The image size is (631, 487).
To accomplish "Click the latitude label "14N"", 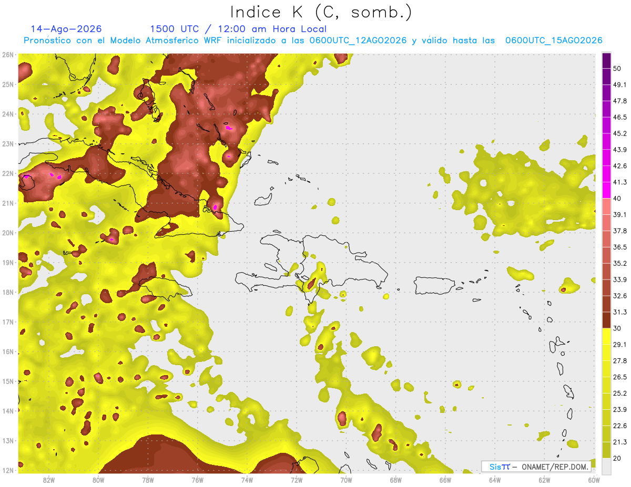I will (8, 411).
